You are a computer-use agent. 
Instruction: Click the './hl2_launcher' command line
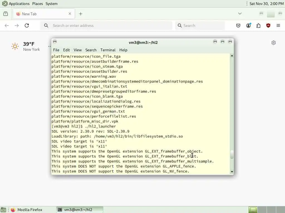point(83,126)
